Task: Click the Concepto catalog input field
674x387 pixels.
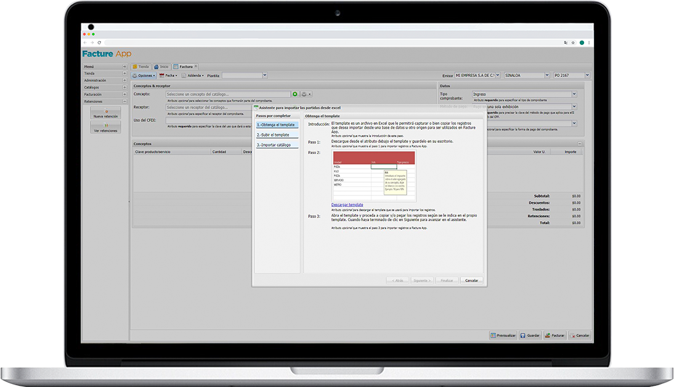Action: (x=228, y=94)
